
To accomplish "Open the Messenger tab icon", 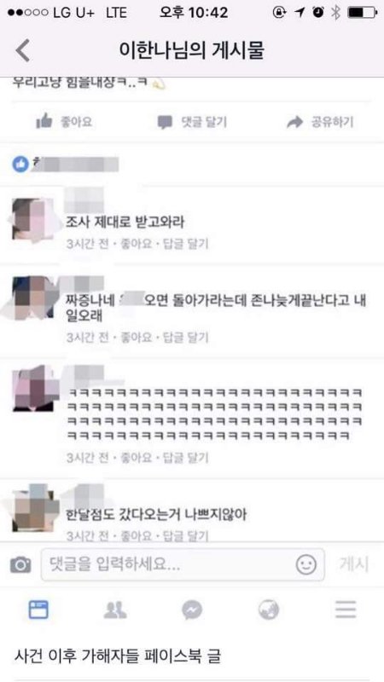I will pyautogui.click(x=192, y=610).
